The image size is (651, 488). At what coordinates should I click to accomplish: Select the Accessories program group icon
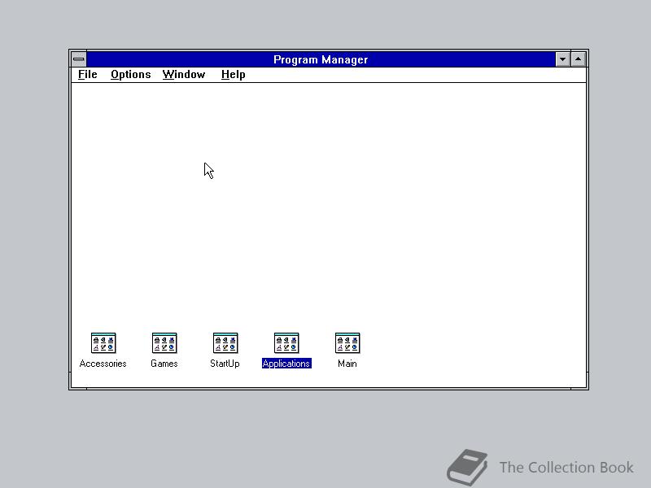coord(103,343)
